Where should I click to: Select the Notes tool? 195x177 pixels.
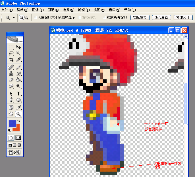pyautogui.click(x=11, y=108)
